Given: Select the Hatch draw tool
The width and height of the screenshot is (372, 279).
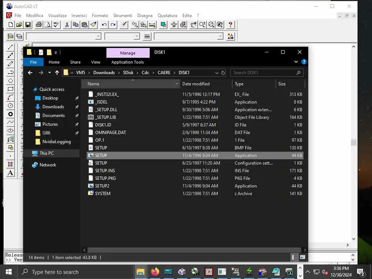Looking at the screenshot, I should click(x=11, y=164).
